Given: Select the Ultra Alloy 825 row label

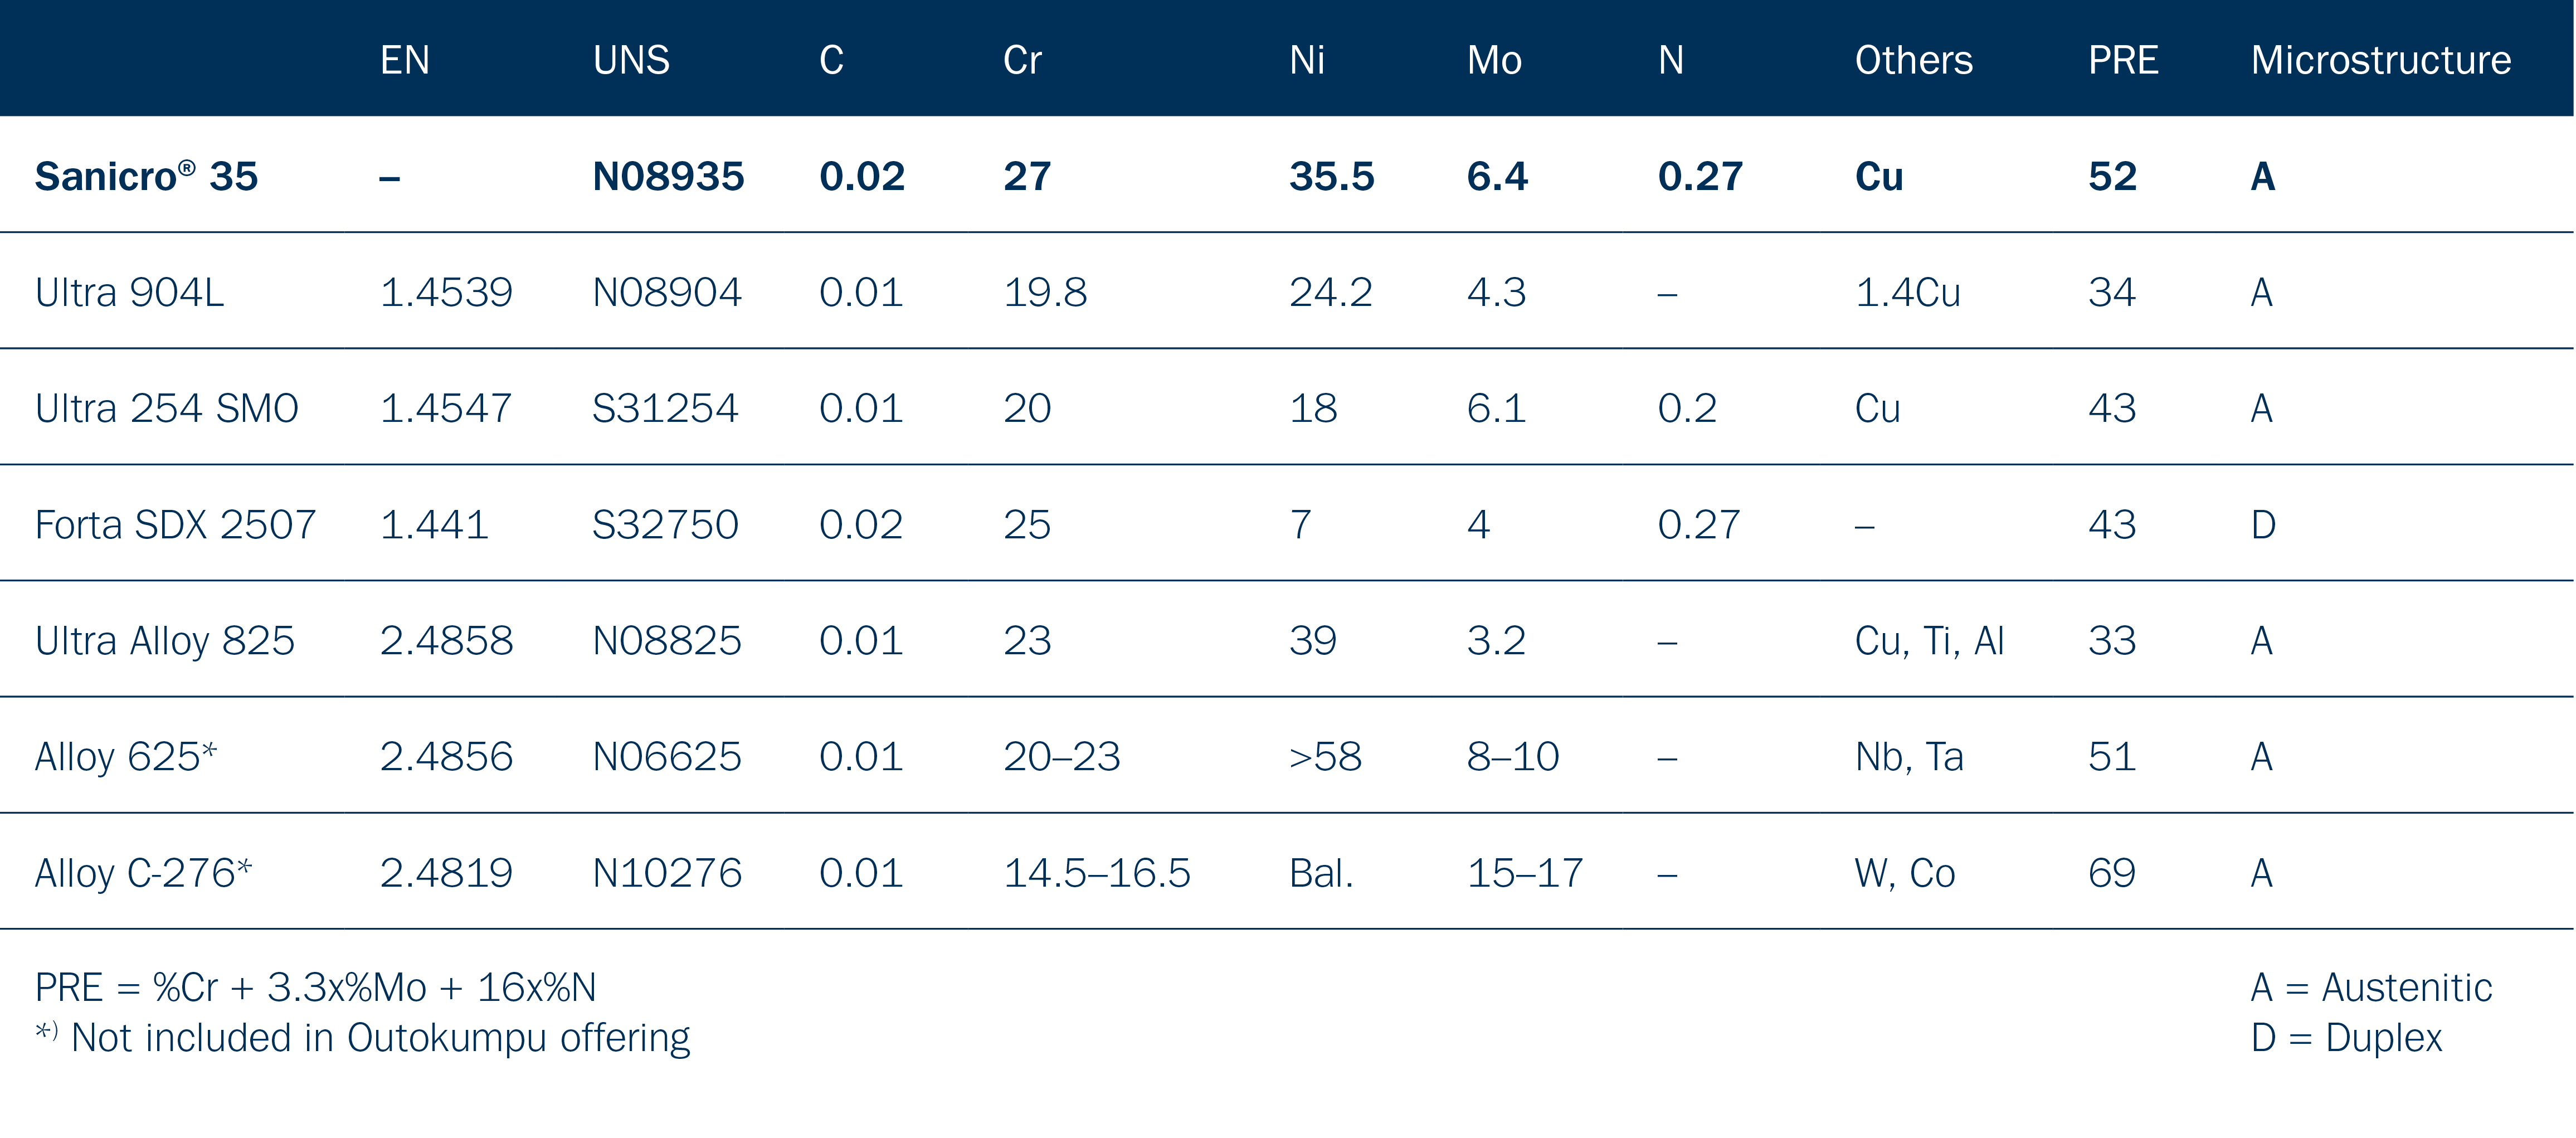Looking at the screenshot, I should [164, 641].
